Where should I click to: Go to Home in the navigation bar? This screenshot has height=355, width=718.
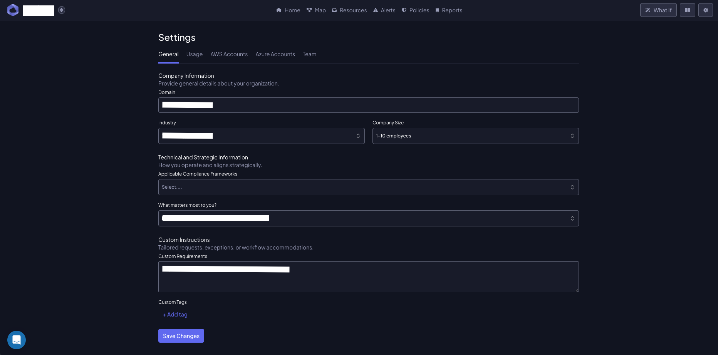click(x=288, y=10)
